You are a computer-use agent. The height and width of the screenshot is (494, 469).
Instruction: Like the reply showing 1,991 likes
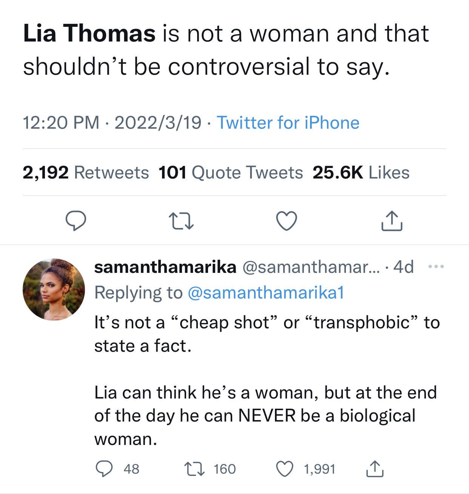286,469
